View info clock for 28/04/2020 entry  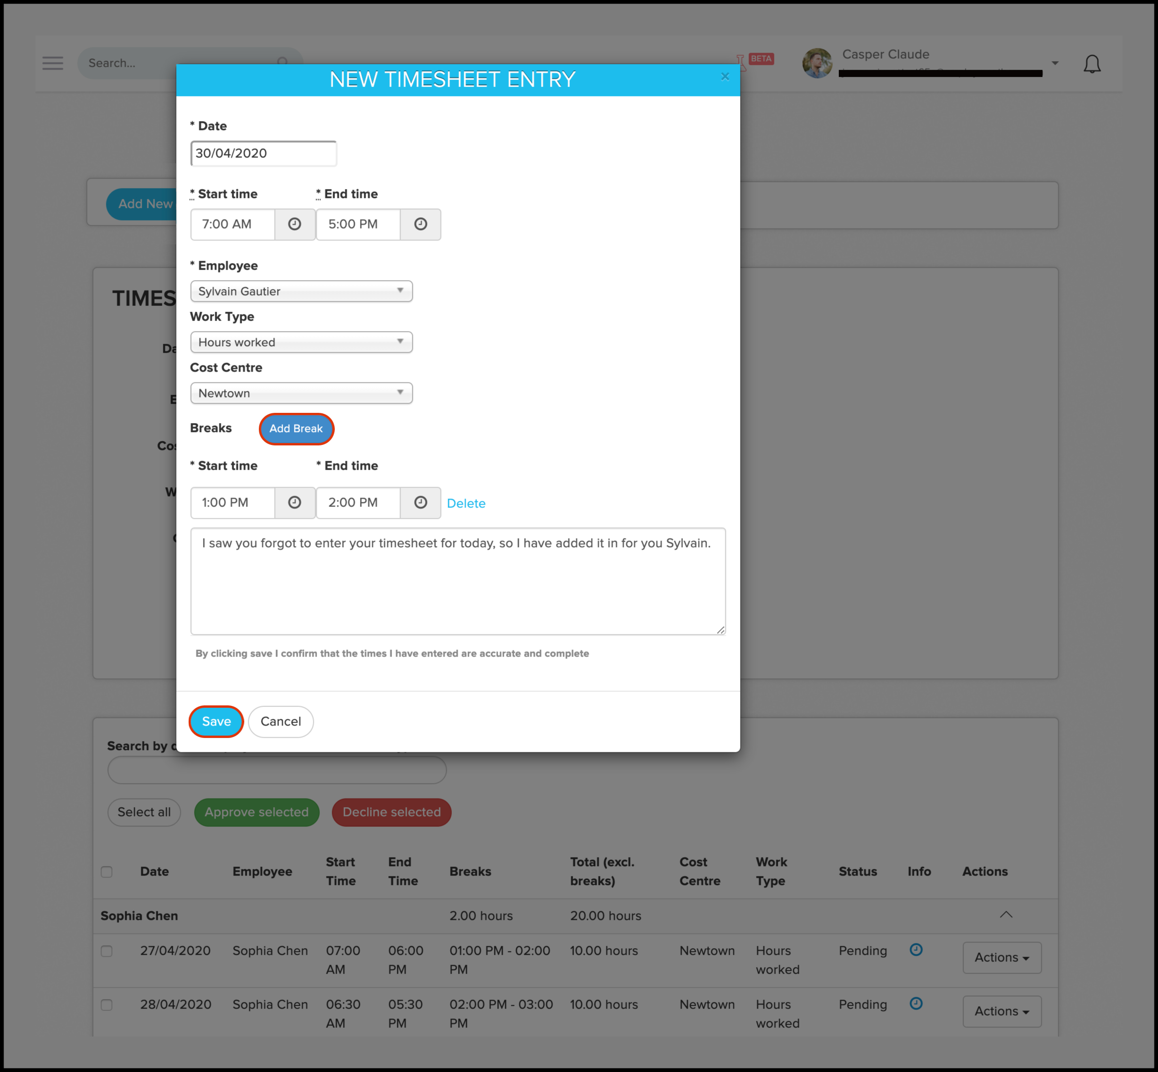click(x=915, y=1003)
